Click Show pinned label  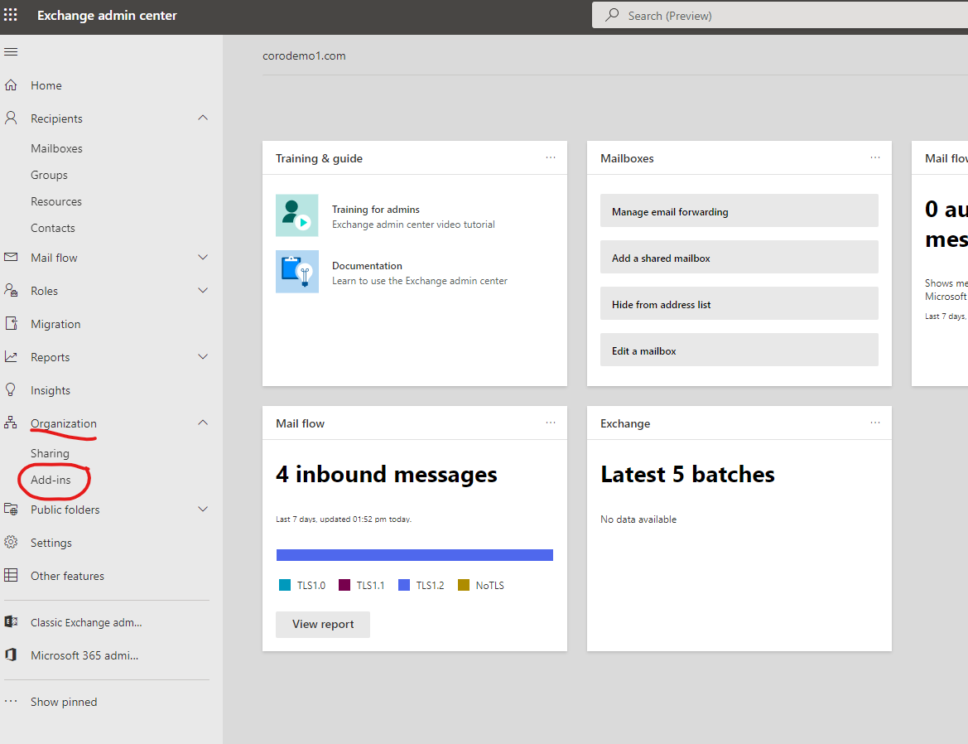65,702
